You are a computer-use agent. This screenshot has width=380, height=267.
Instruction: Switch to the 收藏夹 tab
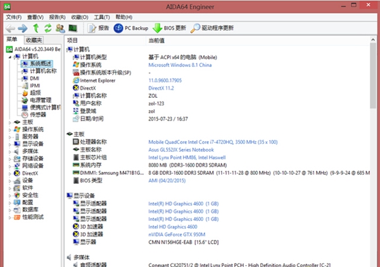[x=34, y=40]
